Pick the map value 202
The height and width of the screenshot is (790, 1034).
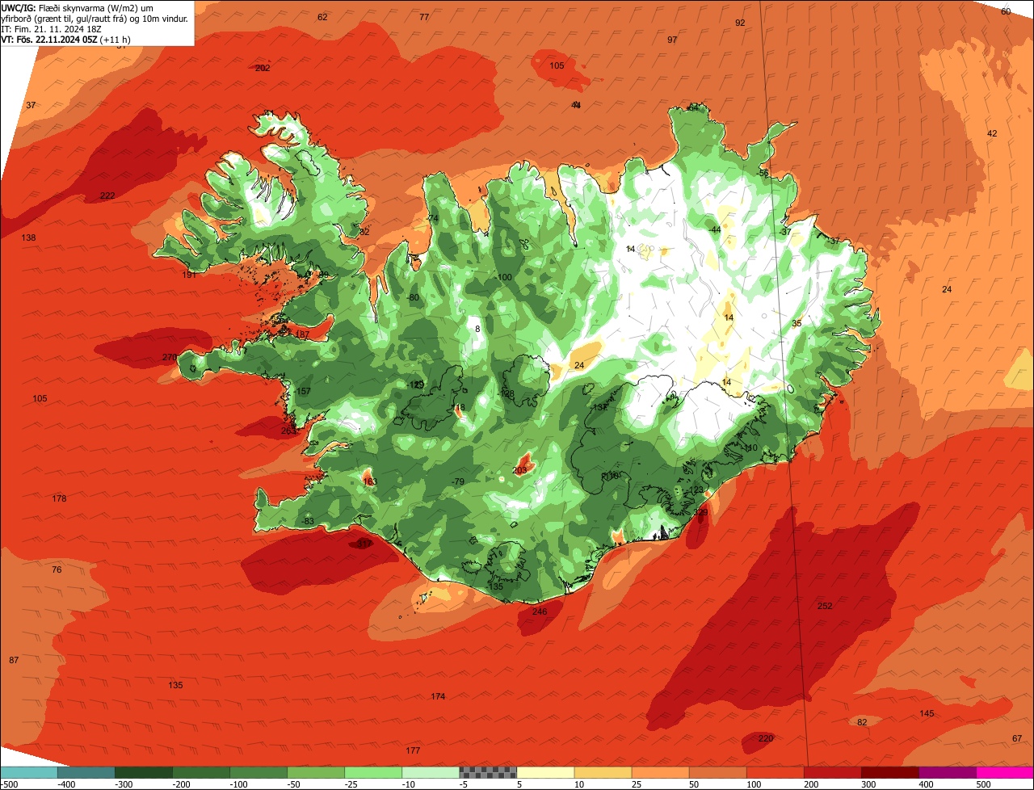pyautogui.click(x=263, y=68)
